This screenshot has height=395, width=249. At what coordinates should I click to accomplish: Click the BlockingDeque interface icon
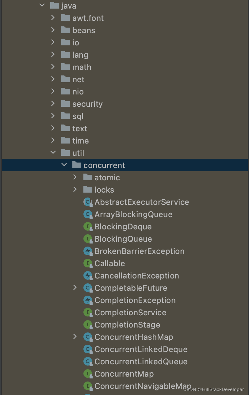[x=88, y=227]
